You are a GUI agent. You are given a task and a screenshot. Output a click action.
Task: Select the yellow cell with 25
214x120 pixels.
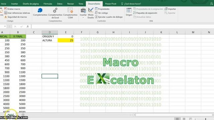(x=66, y=40)
